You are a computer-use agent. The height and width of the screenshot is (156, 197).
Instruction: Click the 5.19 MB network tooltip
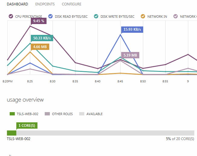click(130, 55)
